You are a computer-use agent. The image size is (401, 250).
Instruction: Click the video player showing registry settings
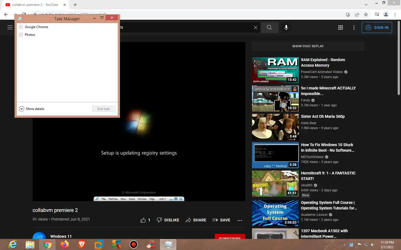[x=139, y=121]
